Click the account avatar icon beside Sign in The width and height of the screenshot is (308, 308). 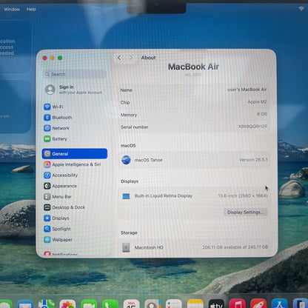[50, 90]
